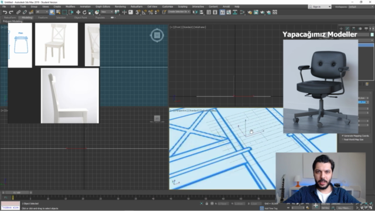The image size is (375, 211).
Task: Activate the Select and Move tool
Action: [78, 12]
